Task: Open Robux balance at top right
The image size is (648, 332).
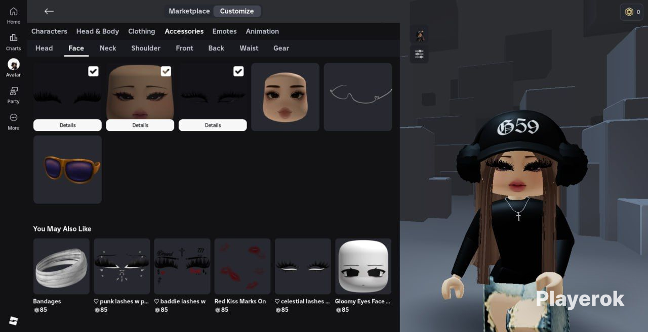Action: 632,12
